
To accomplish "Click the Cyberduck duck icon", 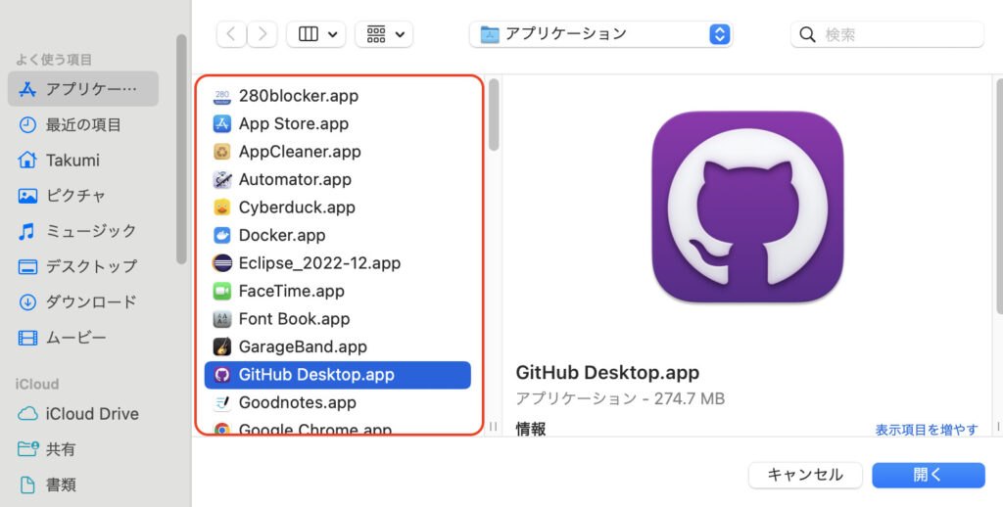I will pyautogui.click(x=222, y=207).
